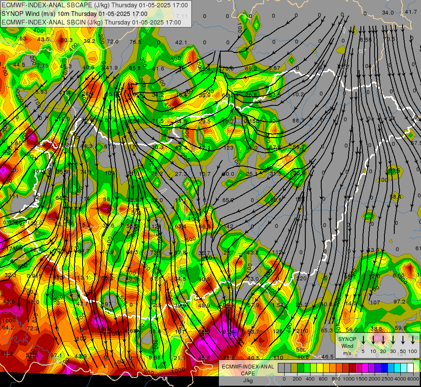Click the map value '107' at lower right
The width and height of the screenshot is (421, 387).
[x=375, y=302]
